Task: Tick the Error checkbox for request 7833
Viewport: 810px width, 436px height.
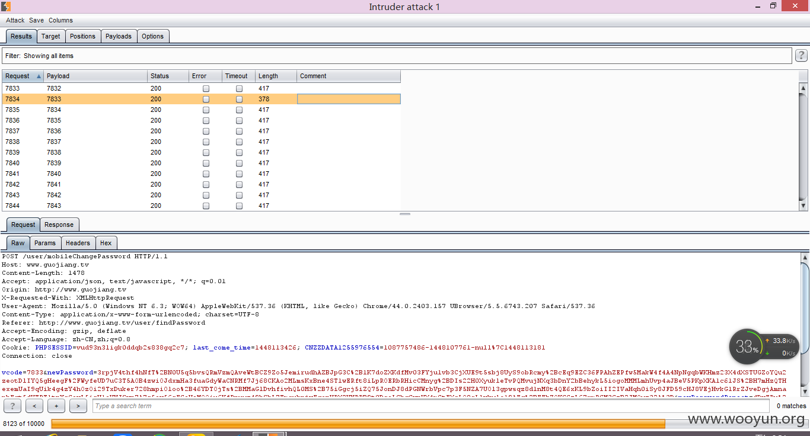Action: [x=206, y=88]
